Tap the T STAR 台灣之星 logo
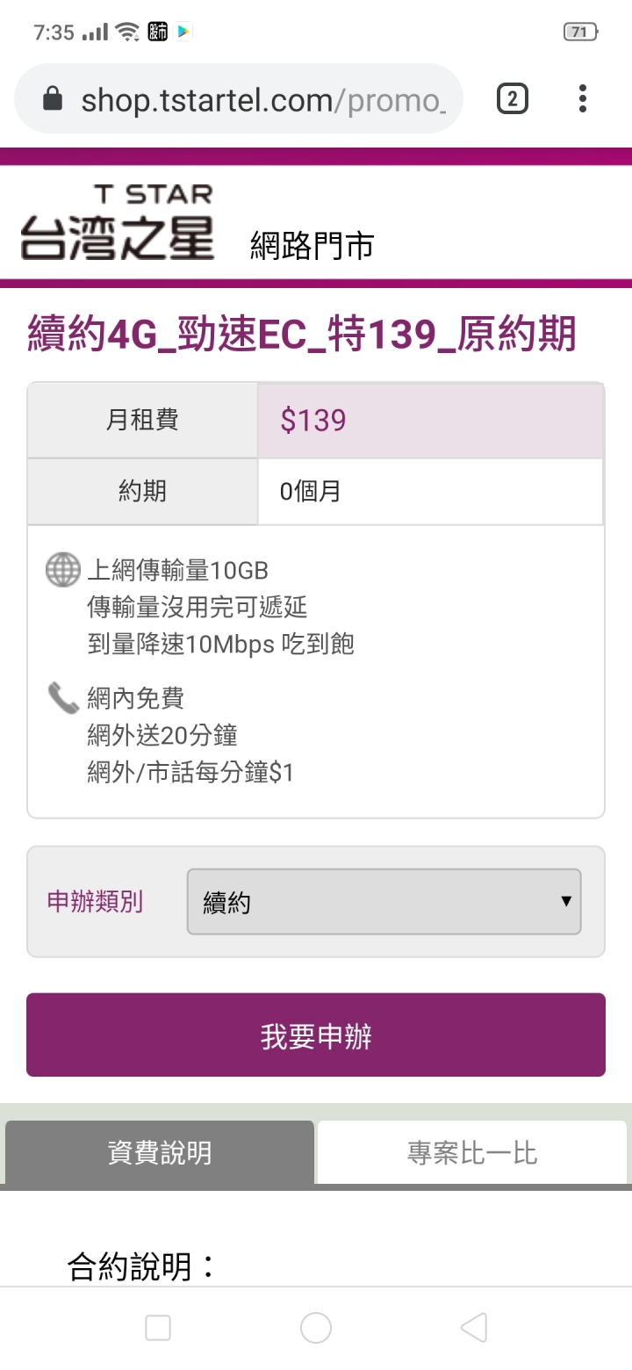The height and width of the screenshot is (1370, 632). [118, 222]
